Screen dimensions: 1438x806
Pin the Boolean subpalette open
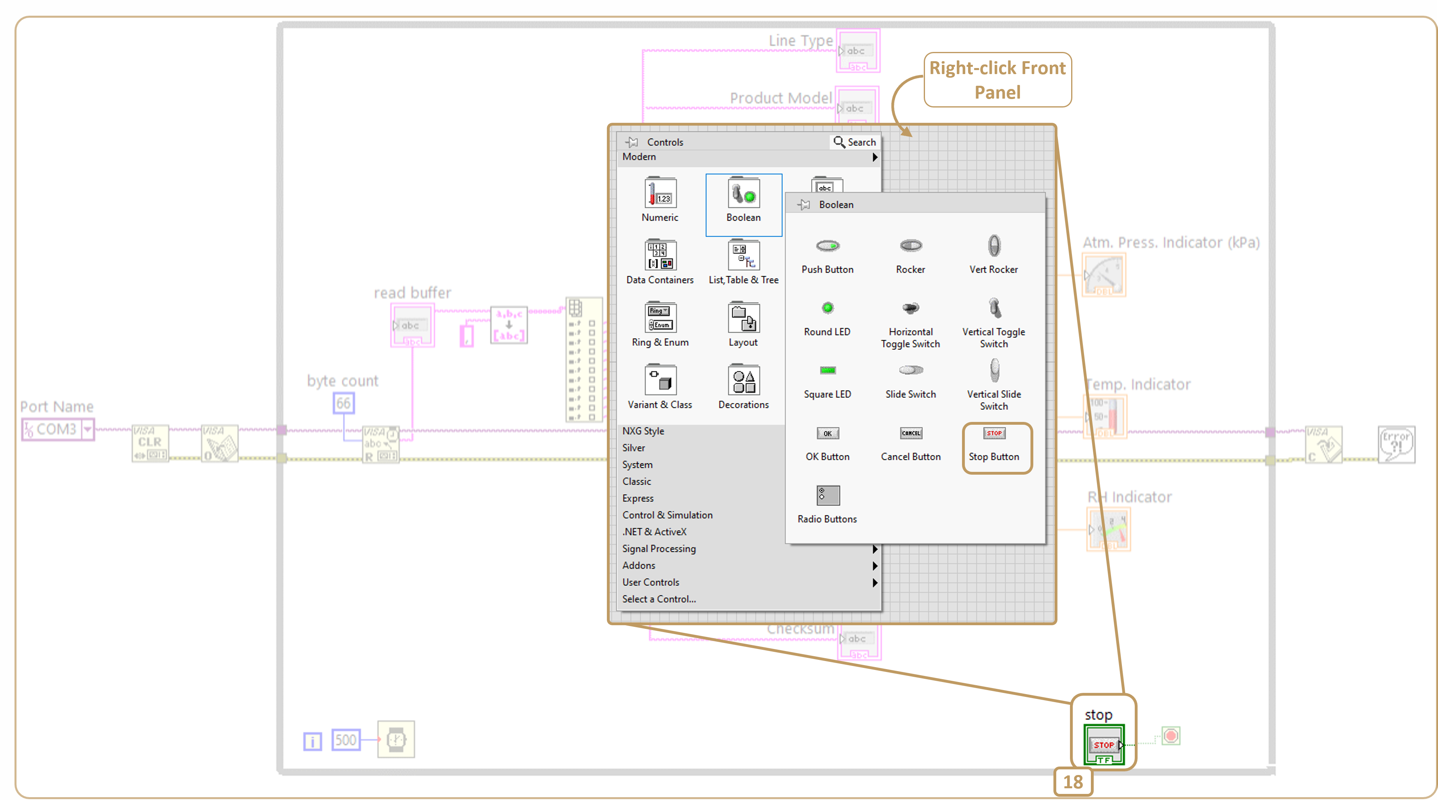(x=803, y=204)
